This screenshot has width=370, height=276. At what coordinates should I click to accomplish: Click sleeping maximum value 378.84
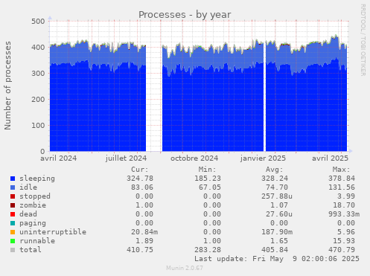(x=342, y=179)
